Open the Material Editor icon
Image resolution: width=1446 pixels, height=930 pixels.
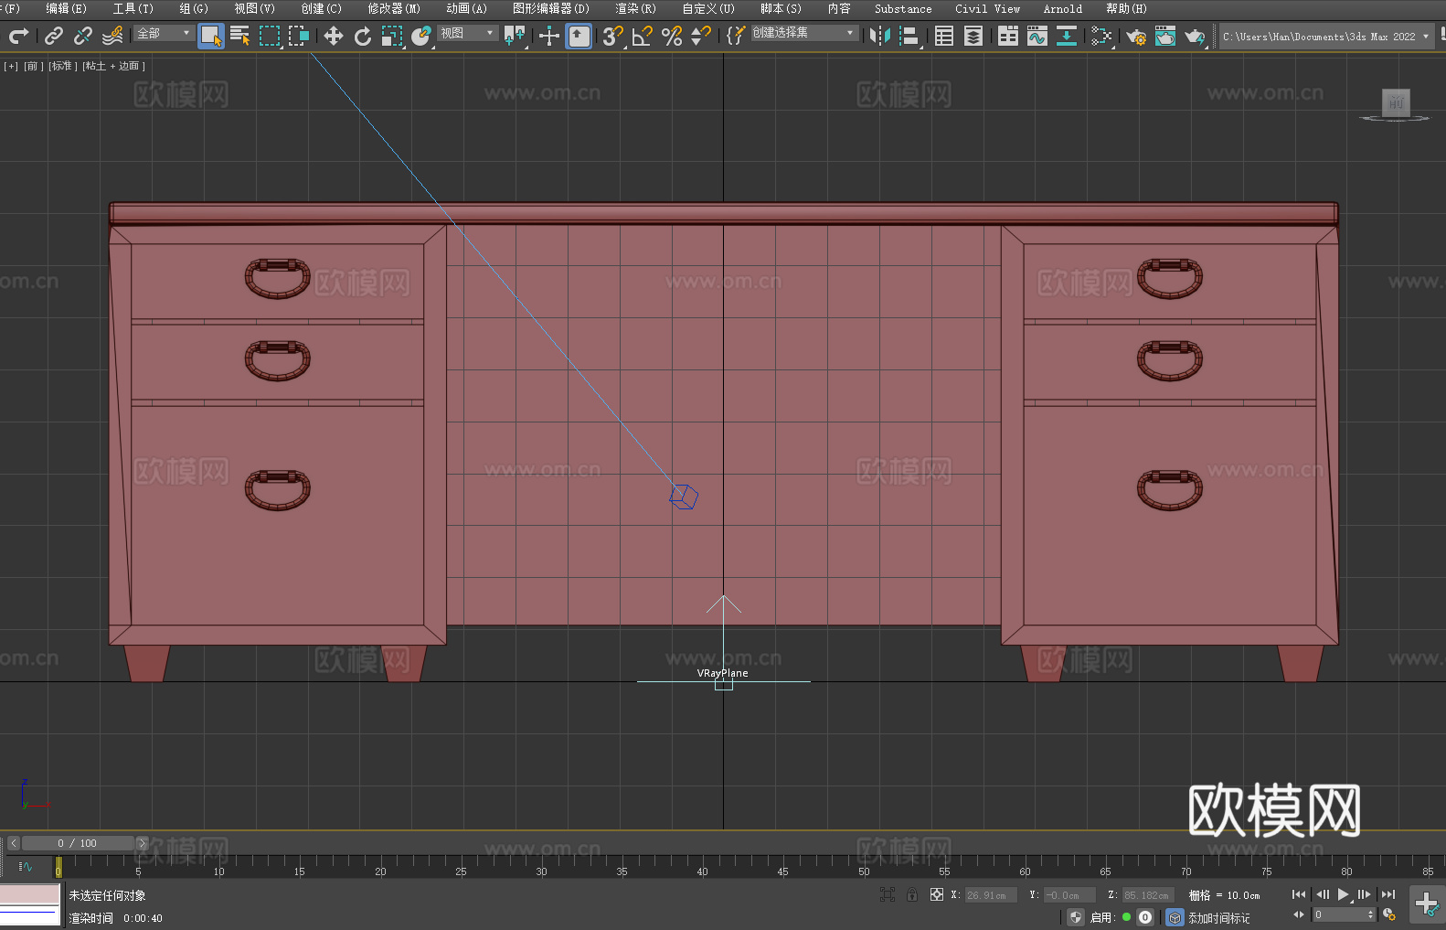point(1101,36)
